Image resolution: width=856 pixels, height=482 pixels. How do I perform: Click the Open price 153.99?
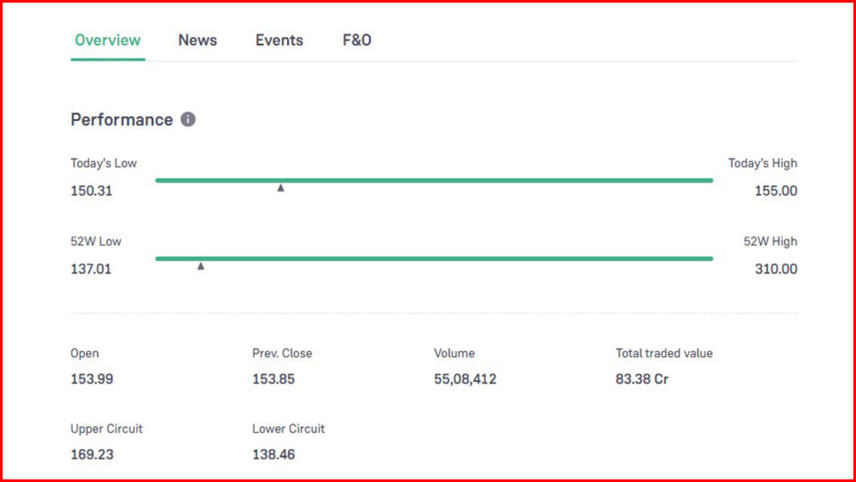92,379
